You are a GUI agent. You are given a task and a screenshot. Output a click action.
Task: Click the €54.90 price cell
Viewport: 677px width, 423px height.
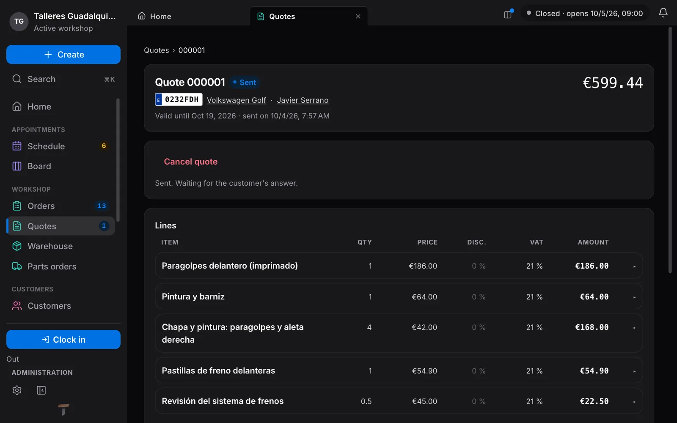coord(424,371)
